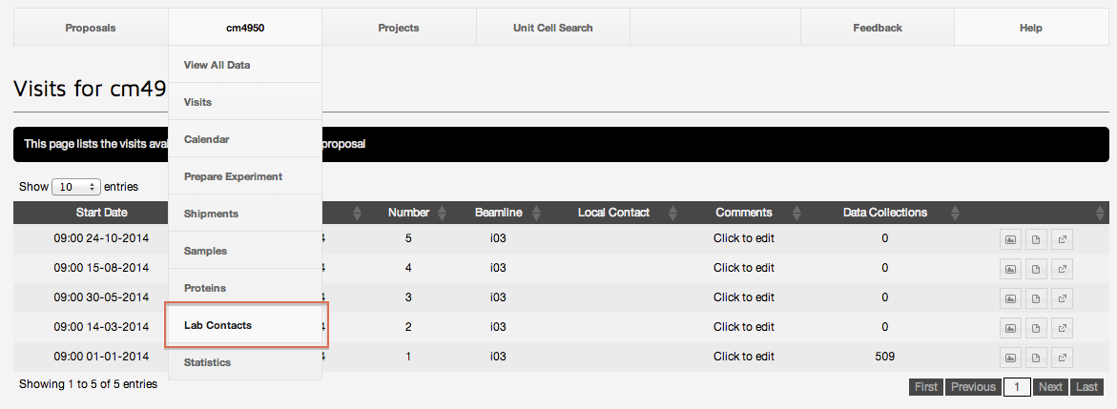Click external link icon for visit 1

point(1063,358)
